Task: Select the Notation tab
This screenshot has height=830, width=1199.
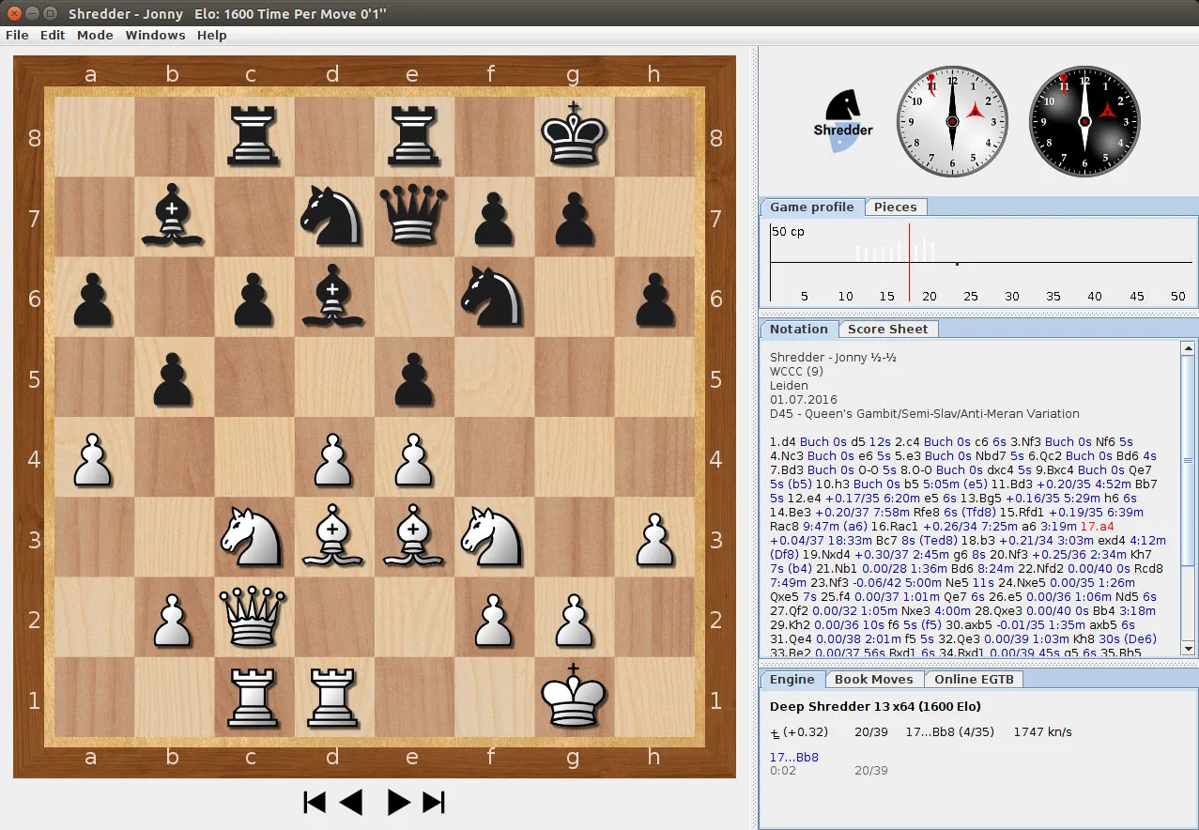Action: [x=799, y=329]
